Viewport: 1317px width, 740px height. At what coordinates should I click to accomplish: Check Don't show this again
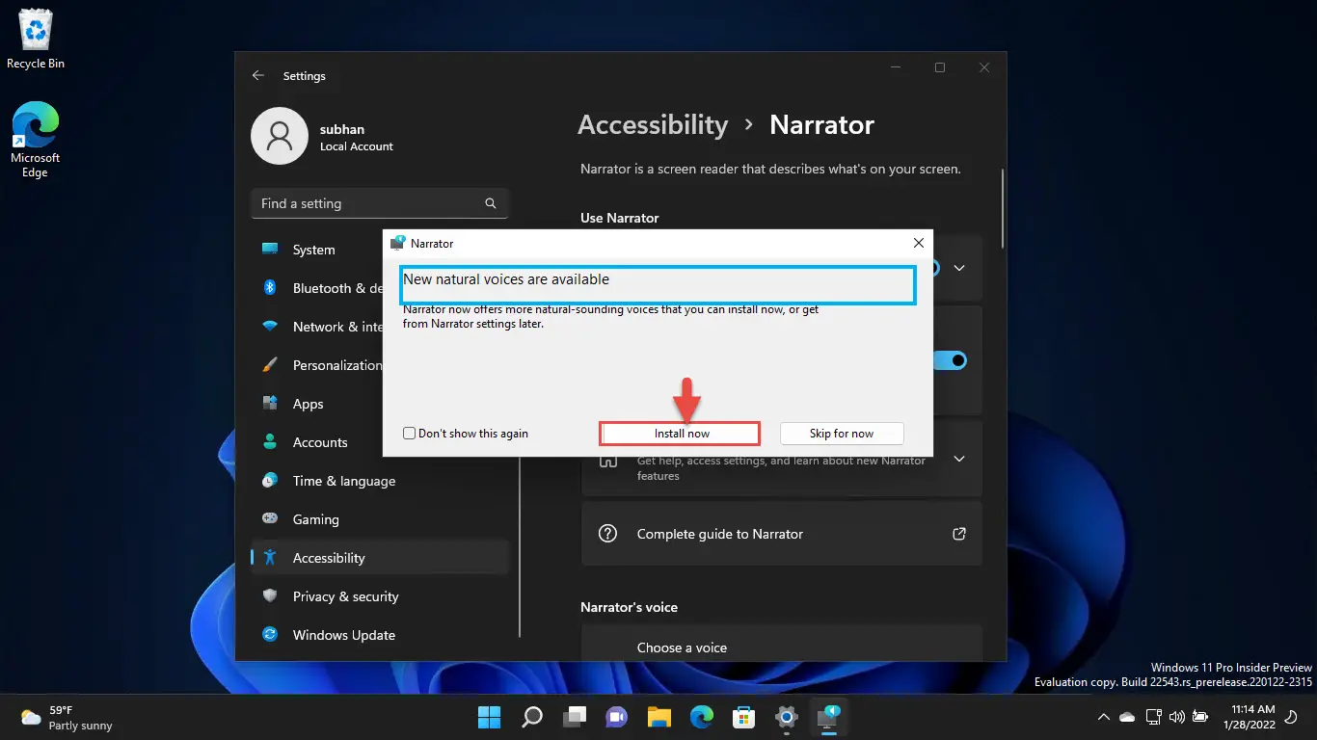pos(410,434)
